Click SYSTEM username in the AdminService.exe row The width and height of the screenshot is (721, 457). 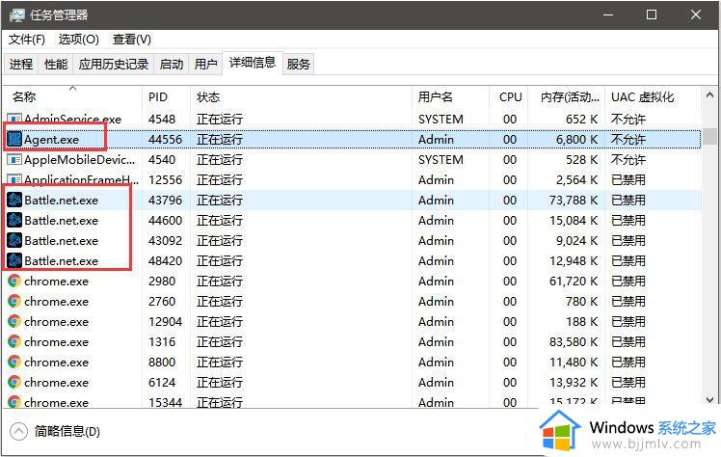pyautogui.click(x=441, y=120)
